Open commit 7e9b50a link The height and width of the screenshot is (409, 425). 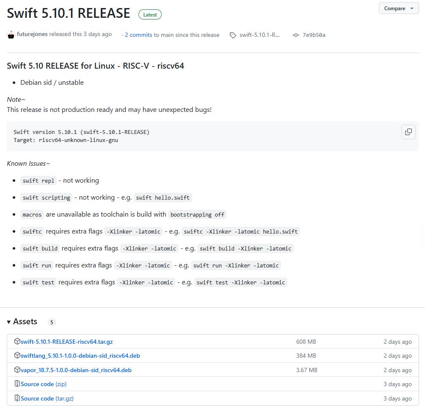click(314, 35)
